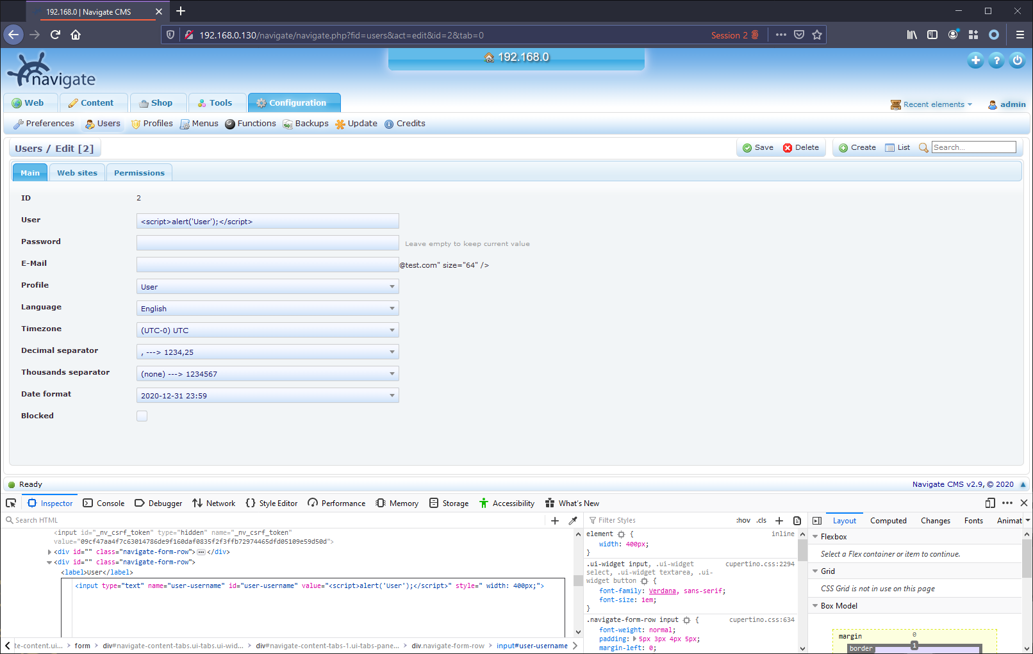Screen dimensions: 1033x654
Task: Open the Decimal separator dropdown
Action: coord(268,352)
